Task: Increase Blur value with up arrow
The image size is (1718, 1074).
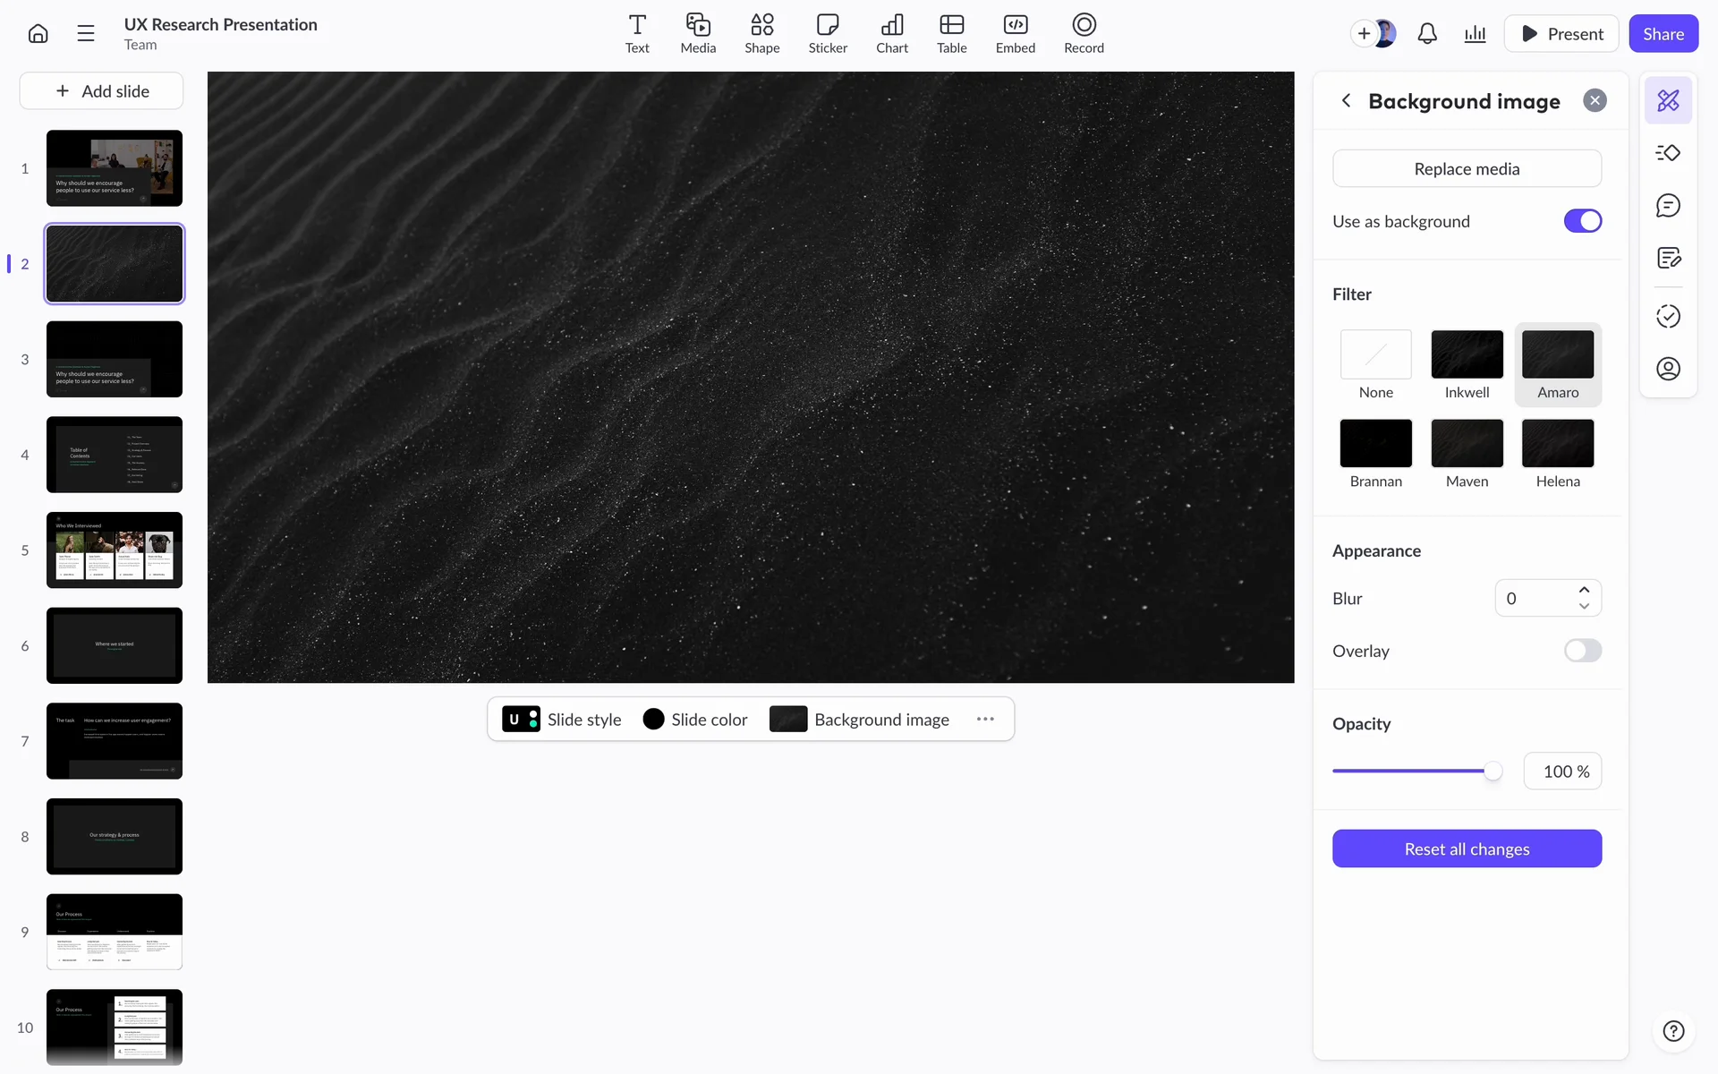Action: (1584, 590)
